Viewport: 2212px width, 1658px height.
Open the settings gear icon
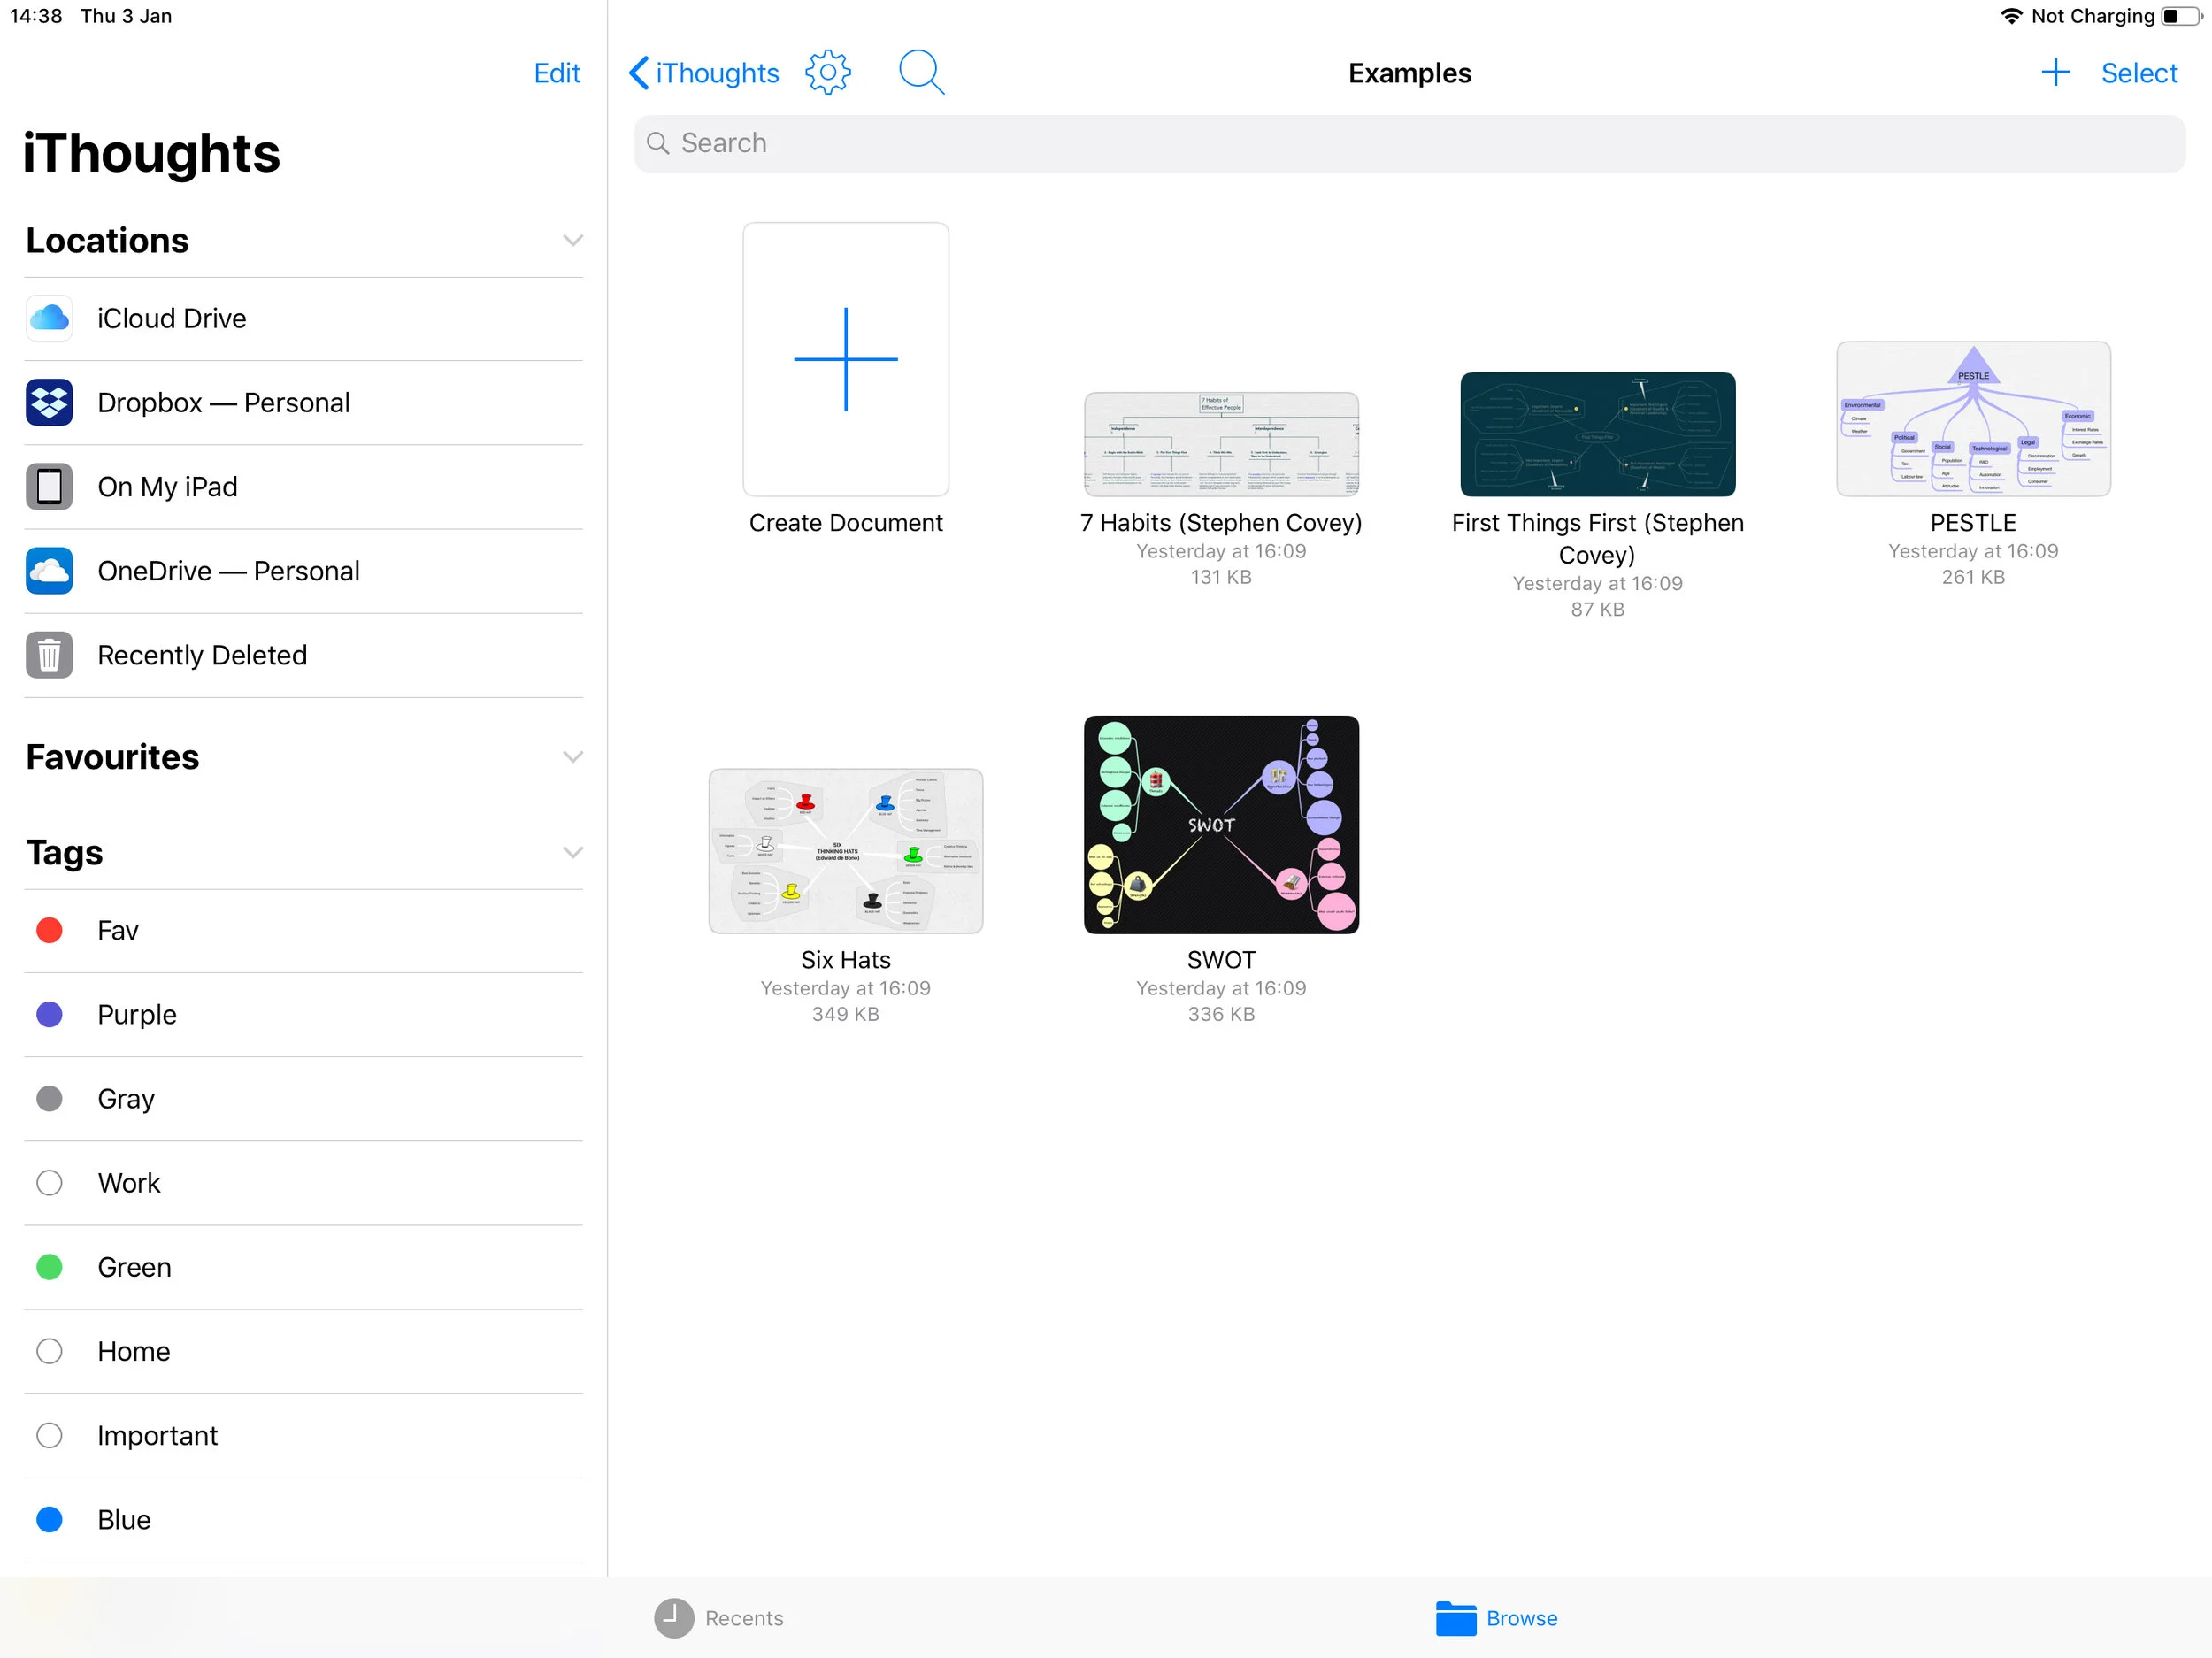827,73
